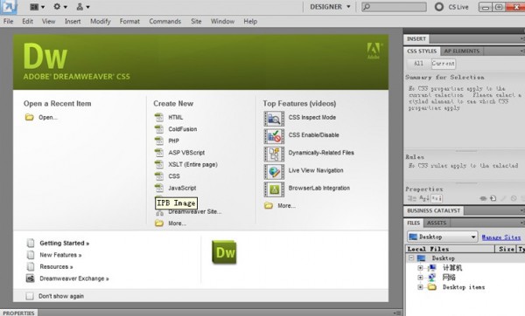Expand the Desktop items tree node
Image resolution: width=525 pixels, height=316 pixels.
tap(420, 287)
